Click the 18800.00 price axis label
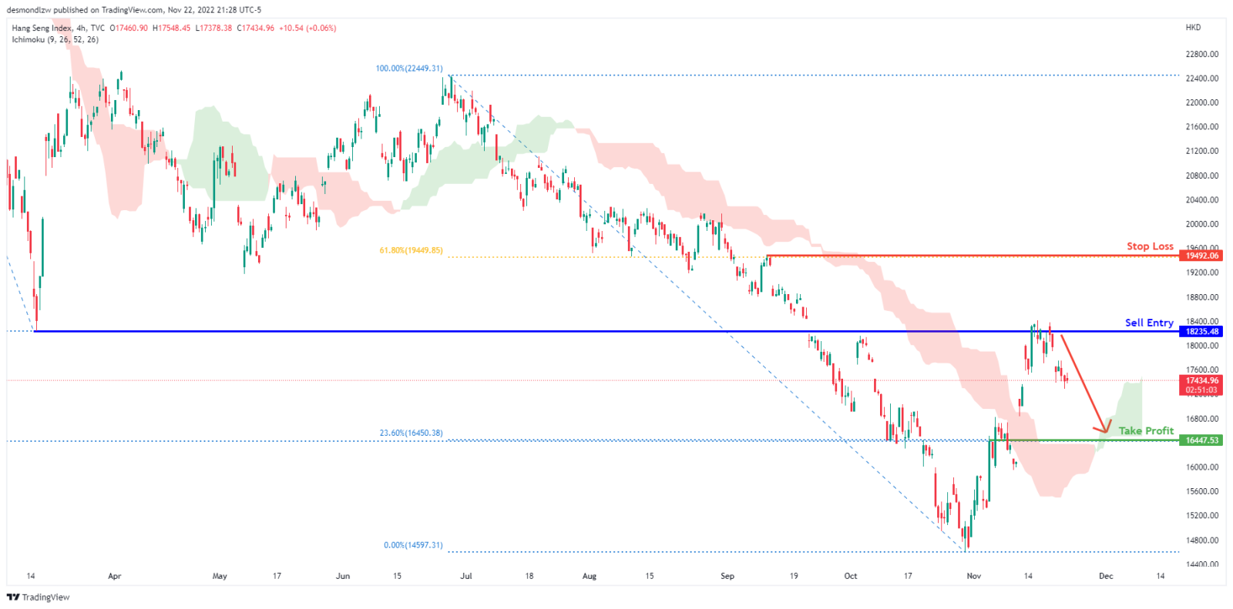 [1202, 297]
